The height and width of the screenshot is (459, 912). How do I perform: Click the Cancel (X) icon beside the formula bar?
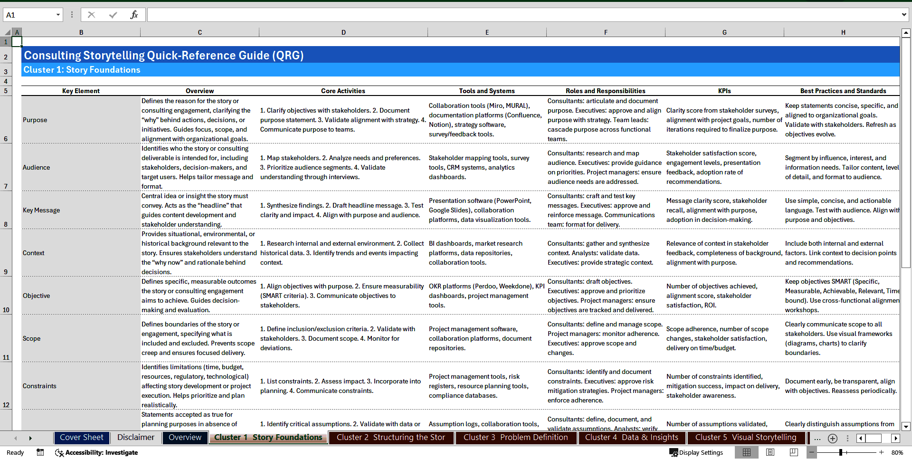91,14
